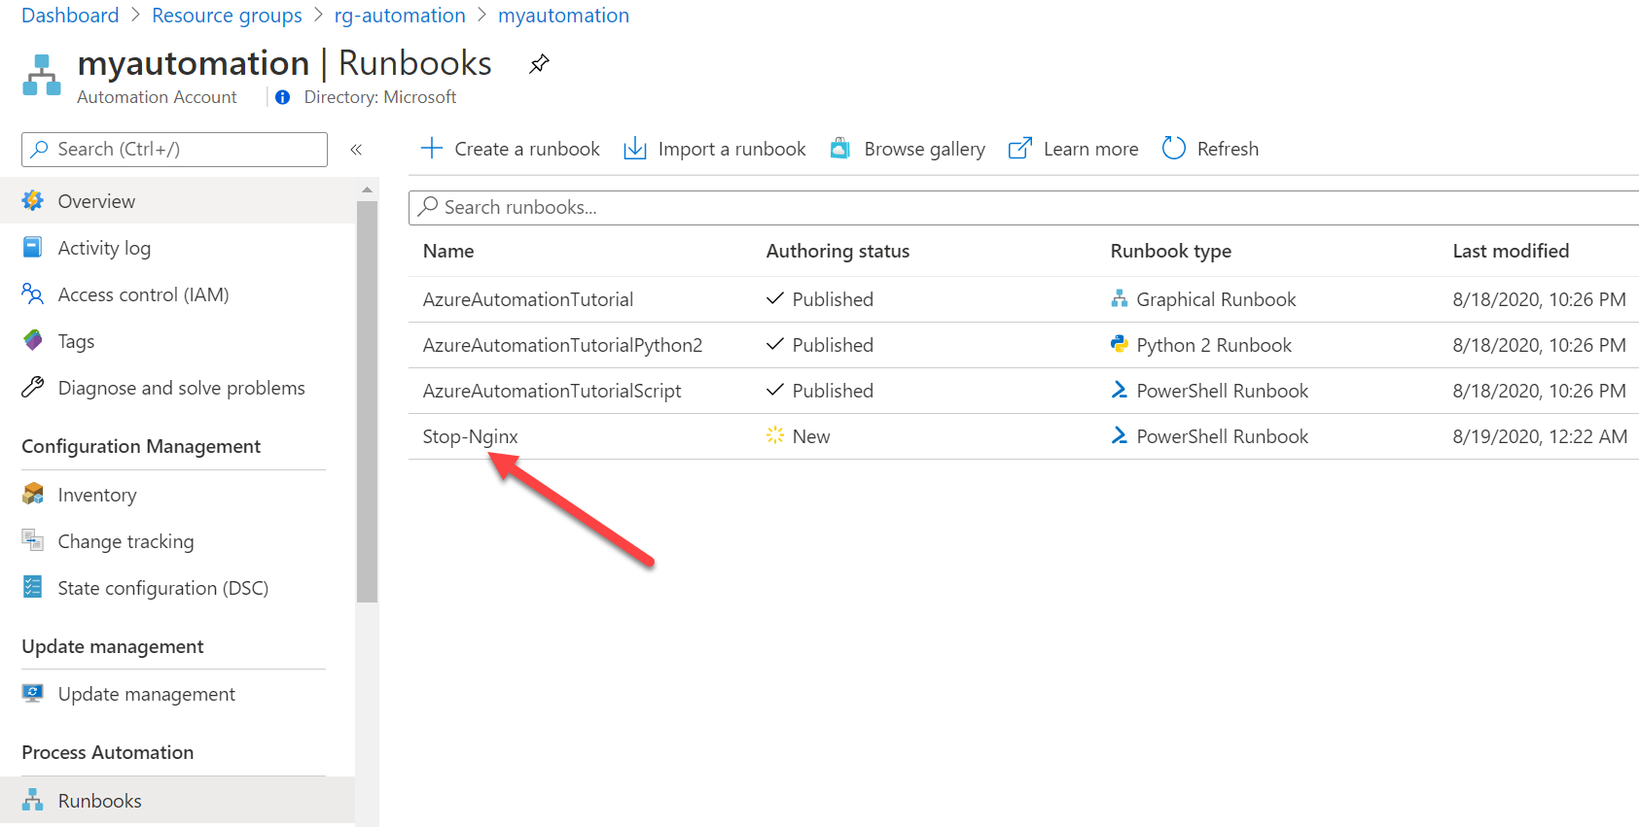The height and width of the screenshot is (827, 1639).
Task: Click the Update management monitor icon
Action: (32, 694)
